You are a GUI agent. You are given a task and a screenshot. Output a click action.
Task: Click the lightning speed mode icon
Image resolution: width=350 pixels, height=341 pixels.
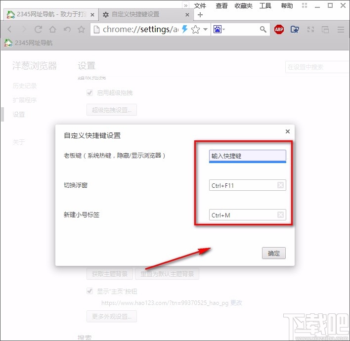(184, 29)
